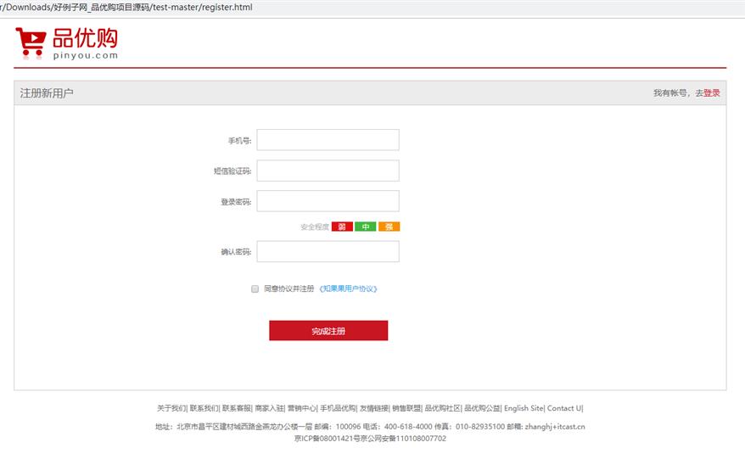Click the orange 强 strength indicator
745x476 pixels.
[389, 227]
